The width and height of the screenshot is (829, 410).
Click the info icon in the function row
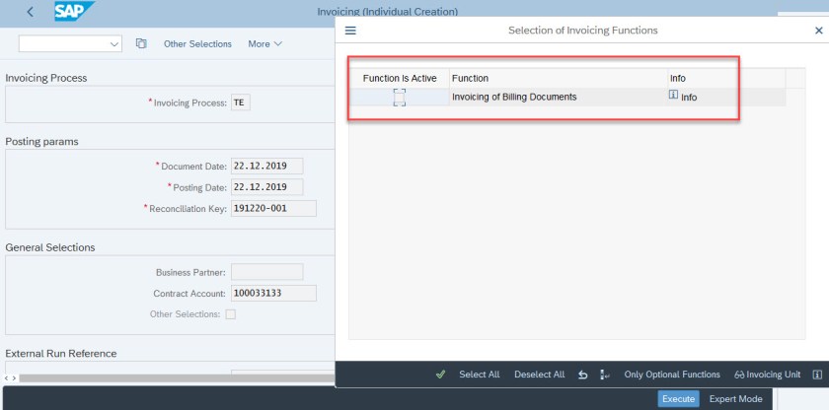pyautogui.click(x=673, y=96)
